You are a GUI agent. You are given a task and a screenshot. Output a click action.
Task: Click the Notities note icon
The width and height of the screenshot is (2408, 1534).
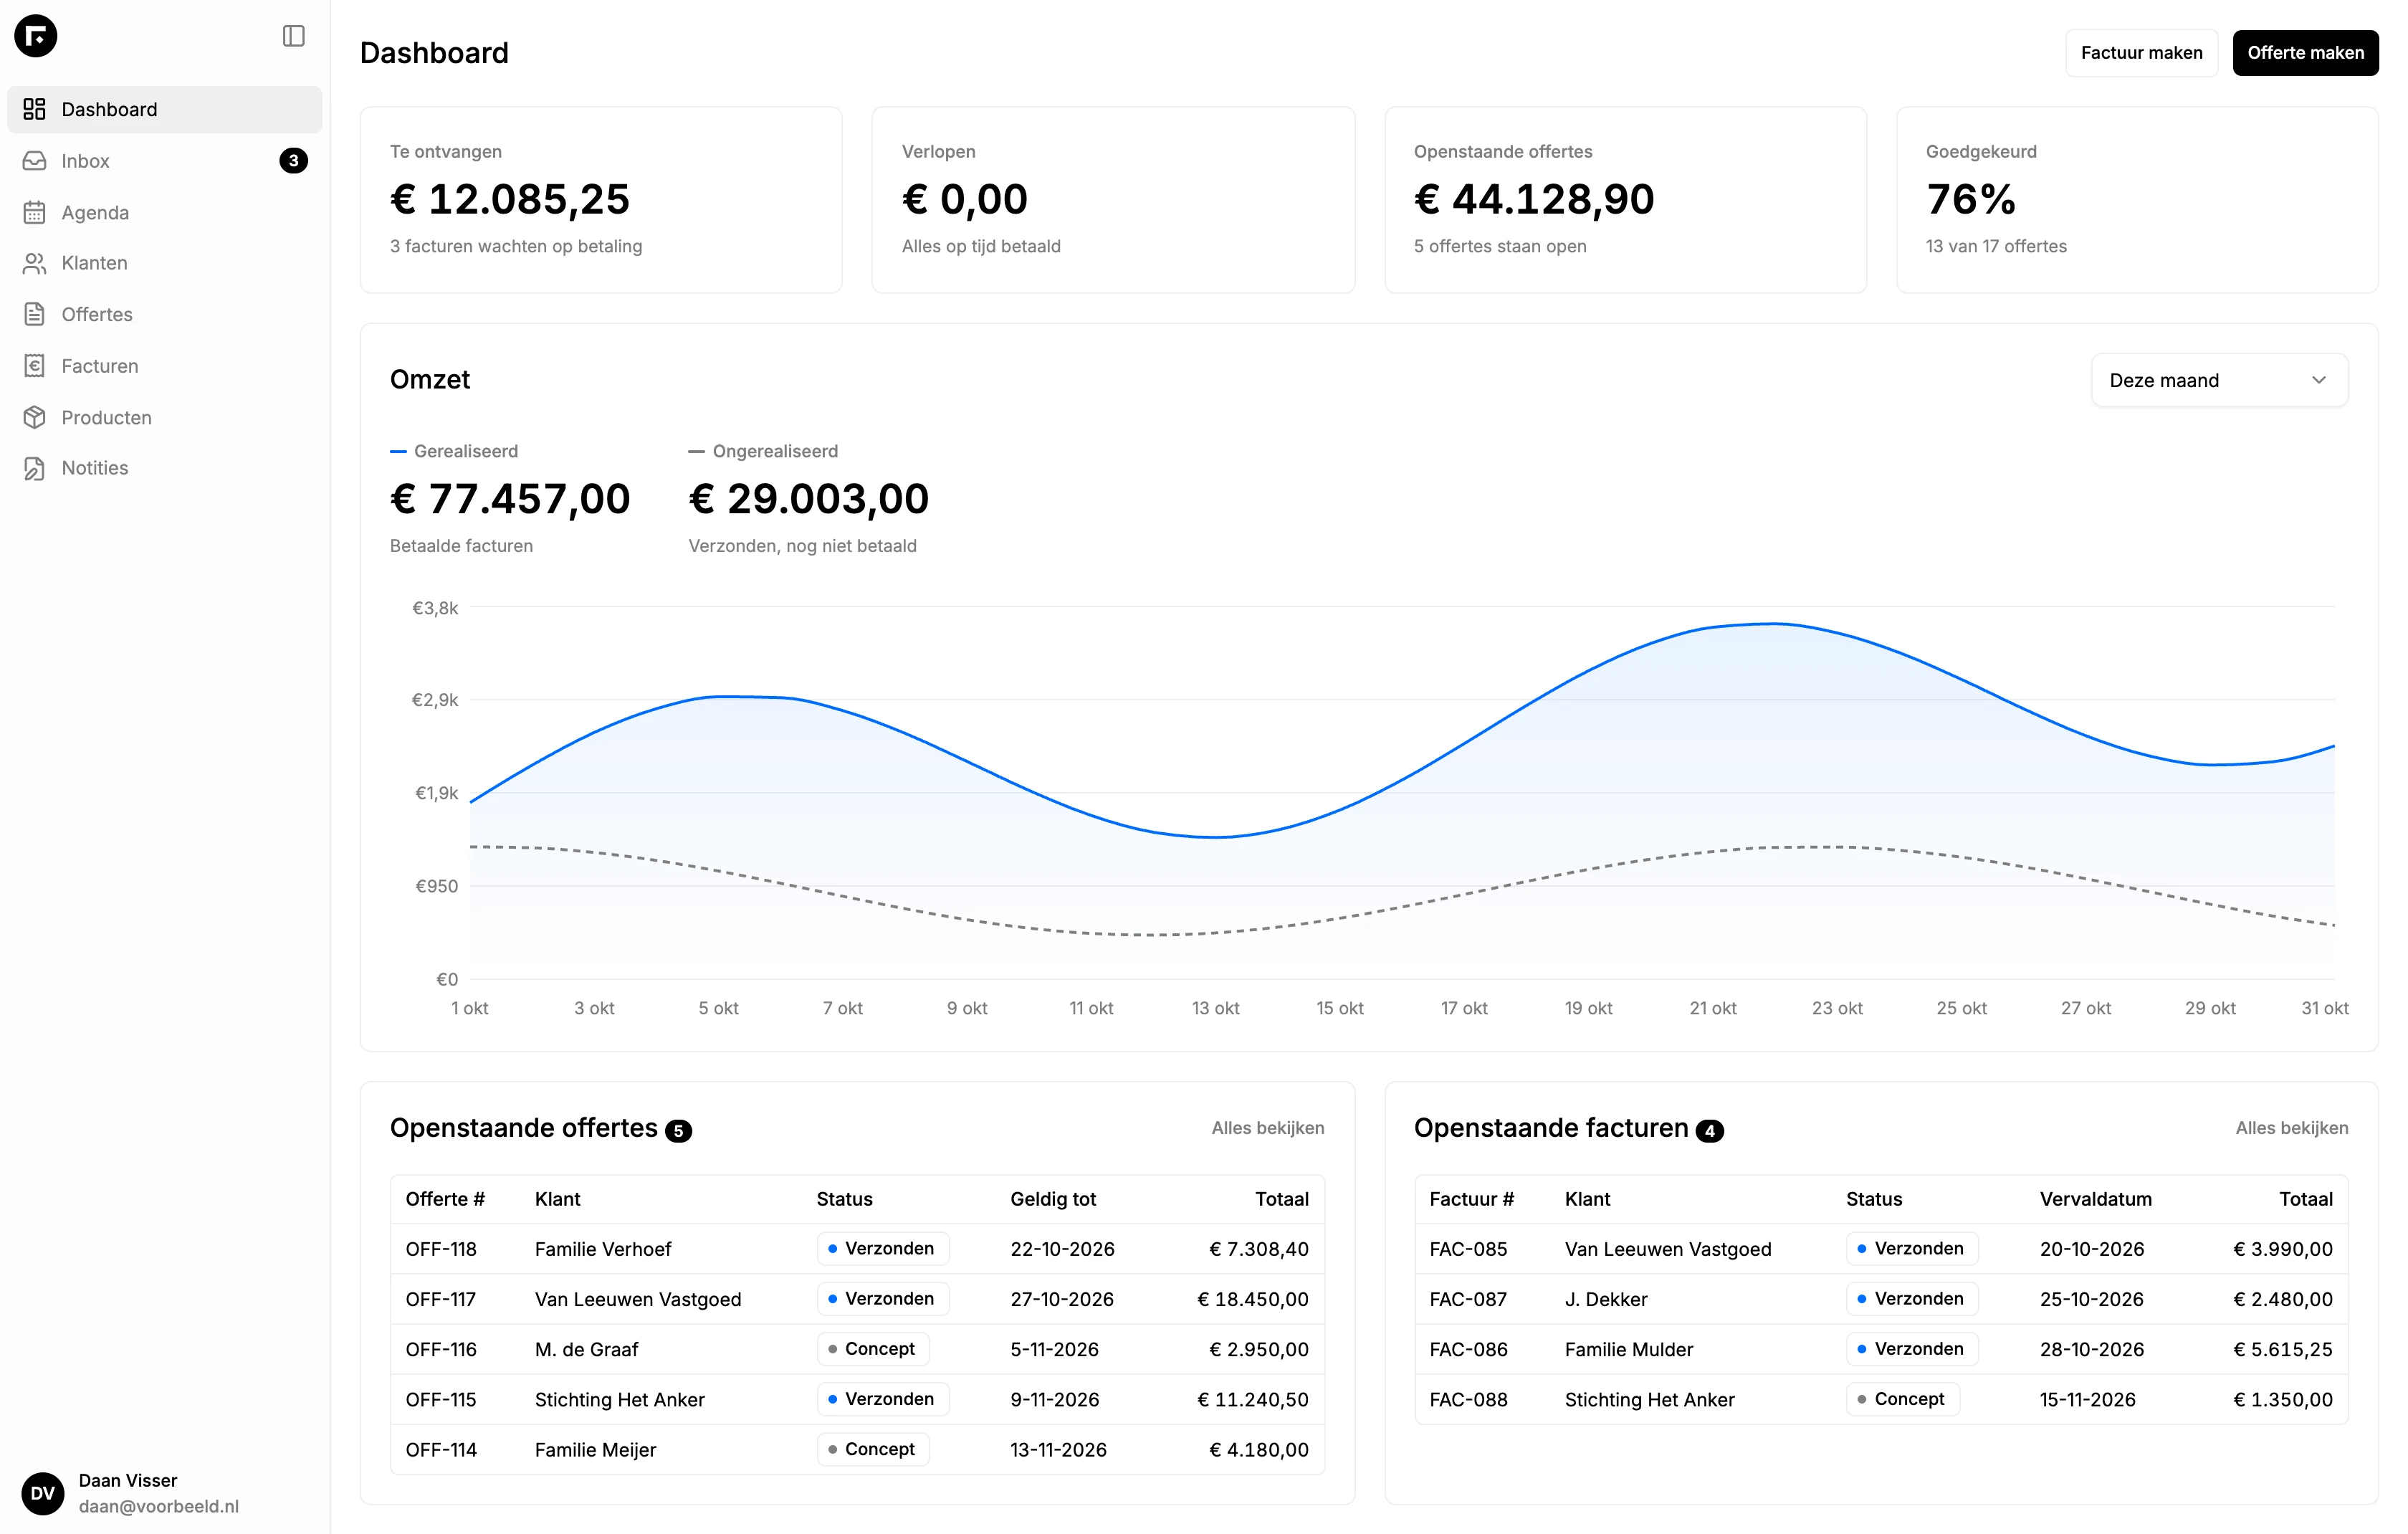(x=35, y=468)
